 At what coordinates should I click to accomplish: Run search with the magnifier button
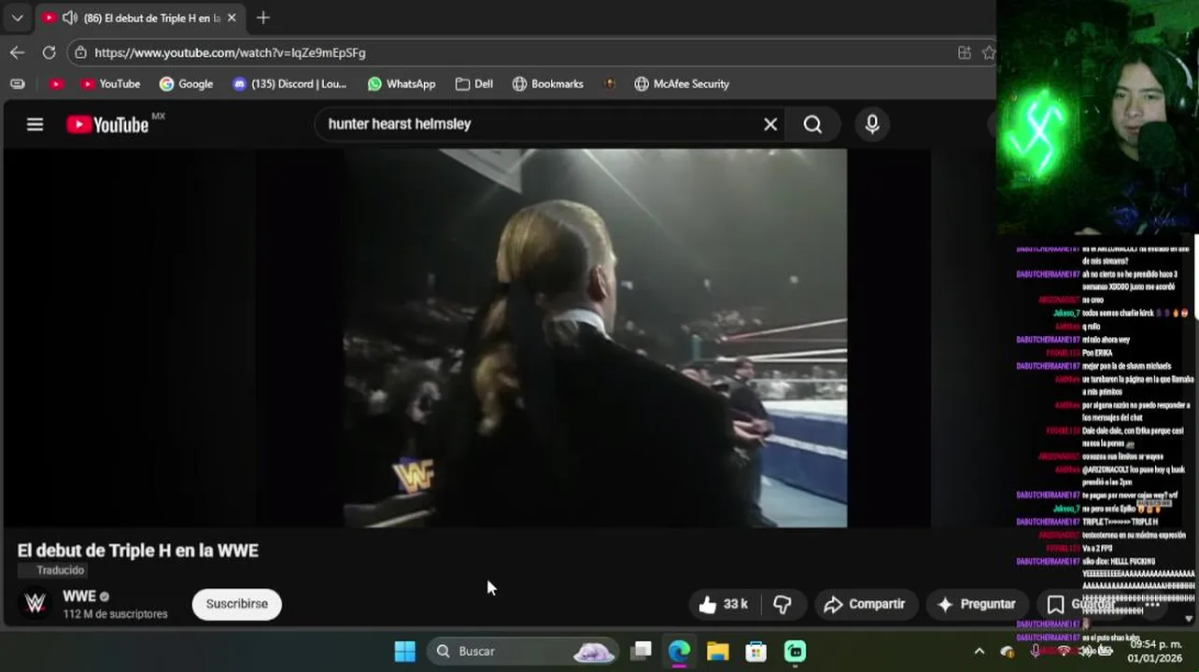pyautogui.click(x=812, y=124)
